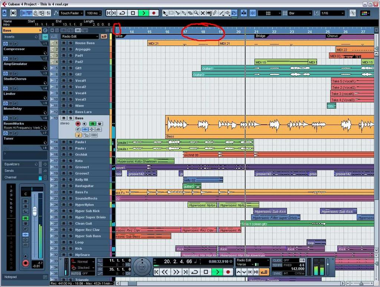Open the 1/16 quantize value dropdown
380x287 pixels.
(332, 13)
